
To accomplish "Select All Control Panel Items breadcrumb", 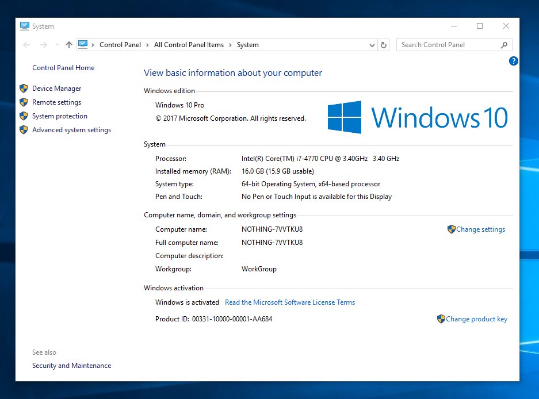I will (x=189, y=45).
